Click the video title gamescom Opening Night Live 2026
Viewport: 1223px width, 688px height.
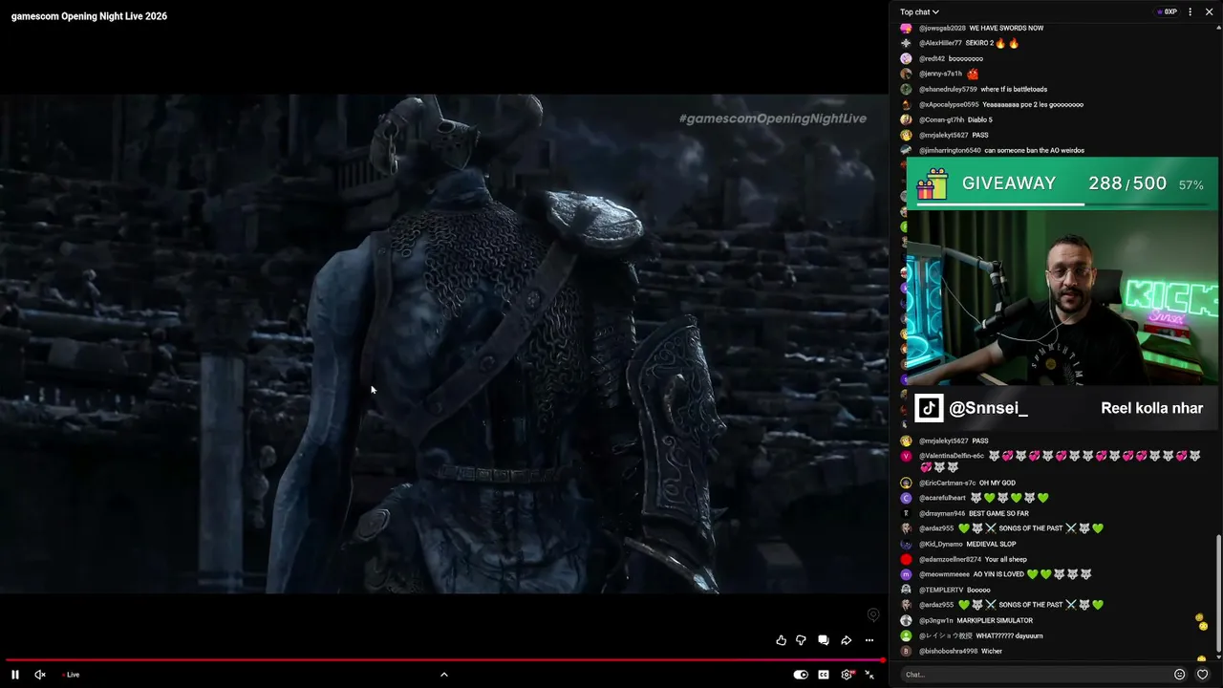tap(89, 16)
